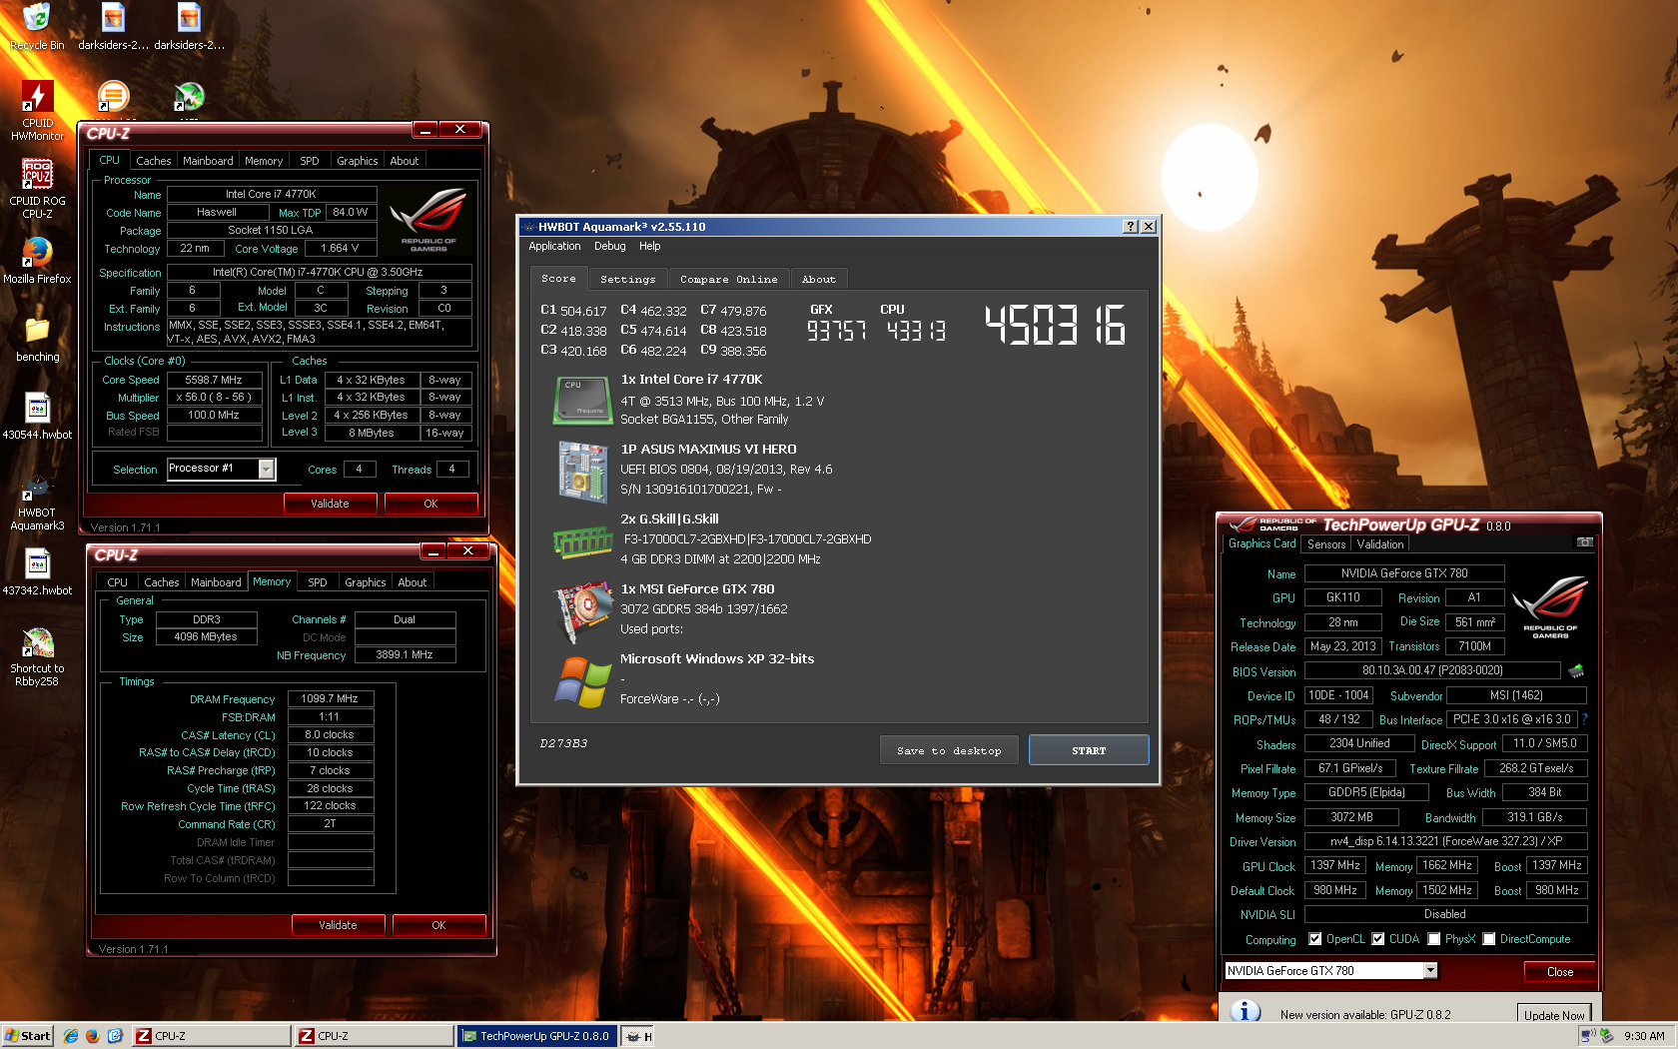Image resolution: width=1678 pixels, height=1049 pixels.
Task: Click Validate button in top CPU-Z
Action: pyautogui.click(x=330, y=504)
